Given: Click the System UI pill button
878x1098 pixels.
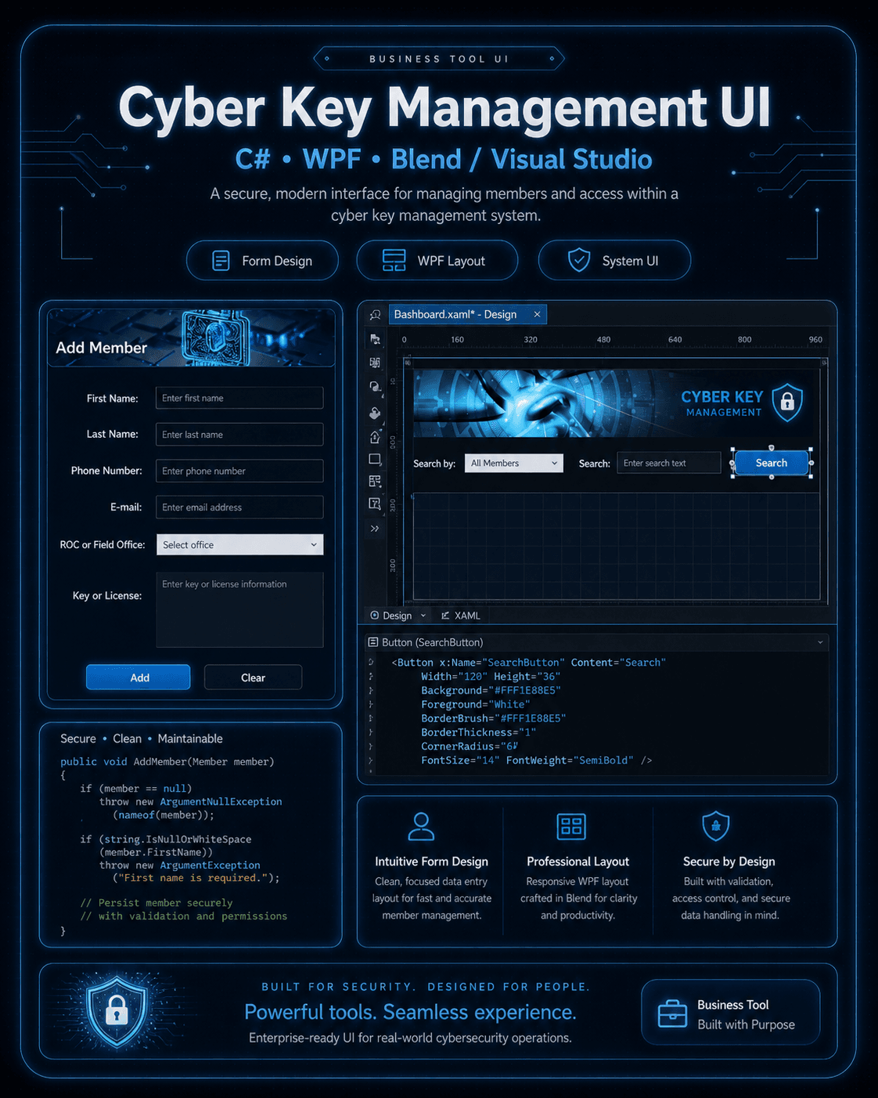Looking at the screenshot, I should point(614,261).
